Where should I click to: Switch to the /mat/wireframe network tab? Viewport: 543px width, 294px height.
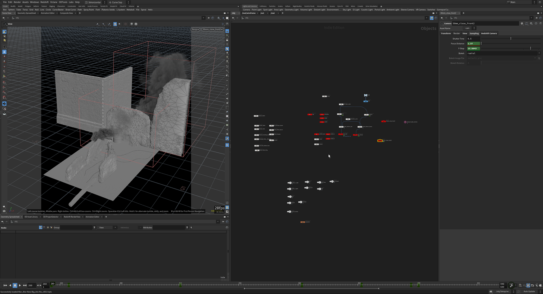click(249, 13)
